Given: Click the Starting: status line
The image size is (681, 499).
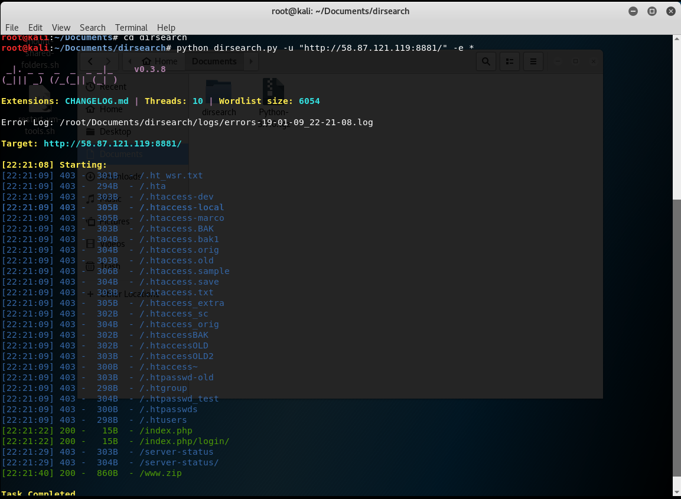Looking at the screenshot, I should tap(54, 165).
